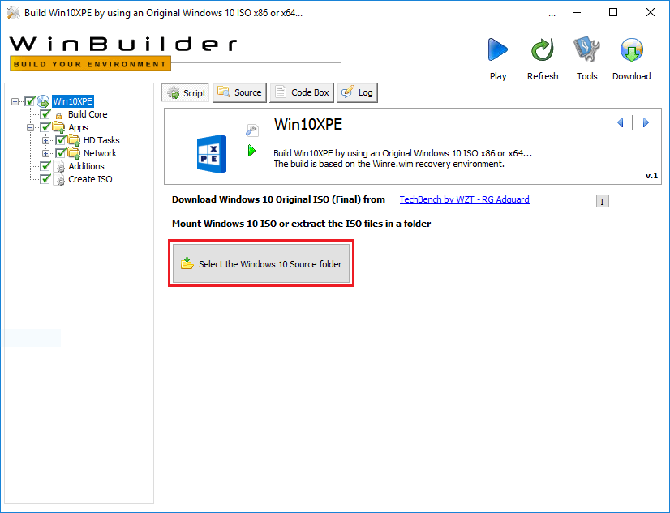Go to the previous interface page arrow
This screenshot has height=513, width=670.
(621, 123)
